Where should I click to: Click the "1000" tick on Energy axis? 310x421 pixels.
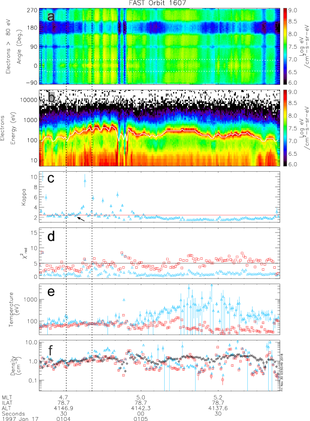coord(31,120)
